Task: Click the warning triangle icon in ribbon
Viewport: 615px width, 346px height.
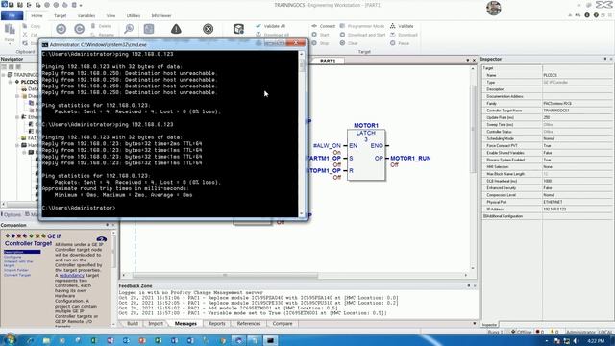Action: (x=176, y=29)
